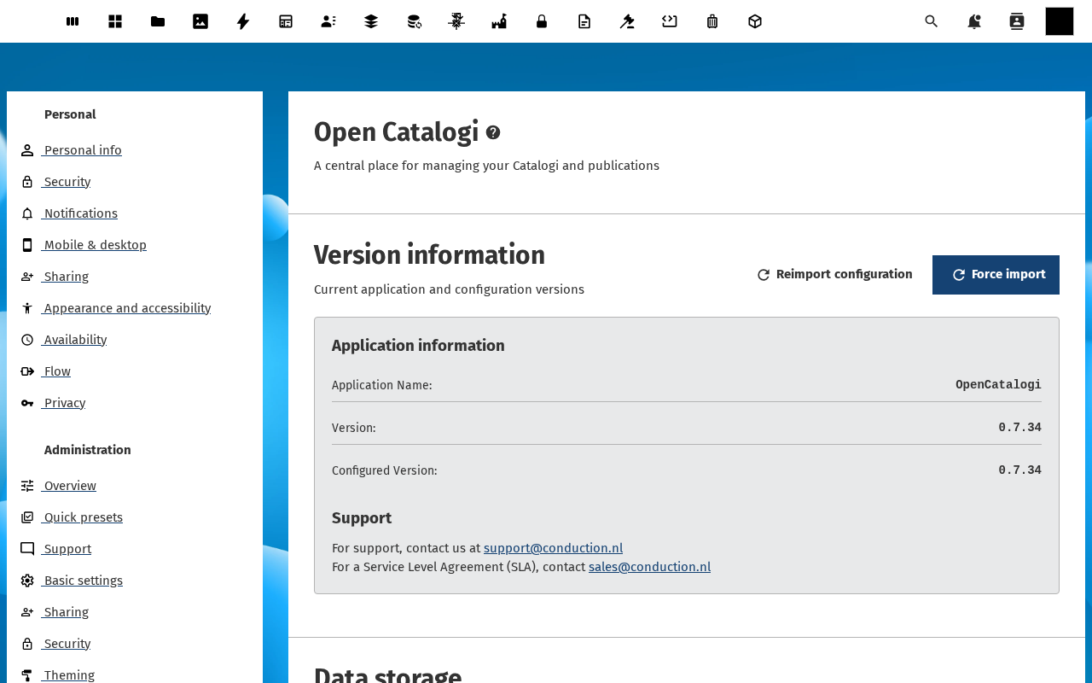The image size is (1092, 683).
Task: Open the database sync app icon
Action: tap(414, 21)
